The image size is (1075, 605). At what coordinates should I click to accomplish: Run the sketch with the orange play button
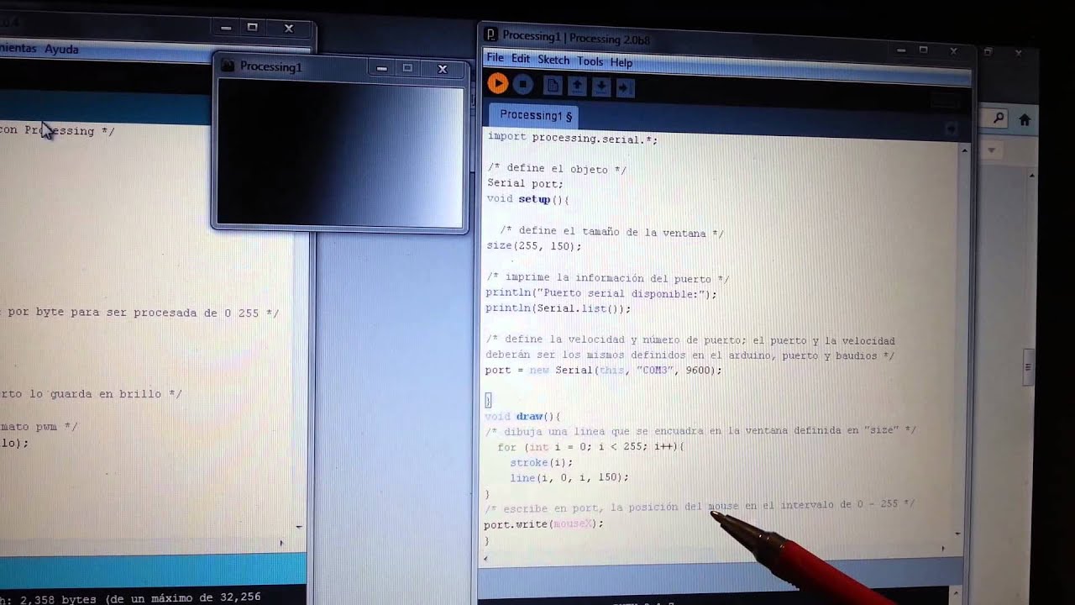click(x=497, y=83)
